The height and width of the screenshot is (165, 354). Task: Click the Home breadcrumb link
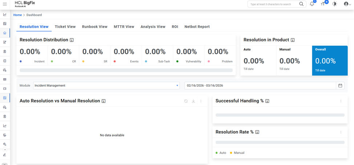pos(18,15)
